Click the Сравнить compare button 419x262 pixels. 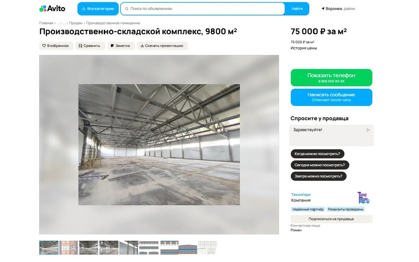coord(90,46)
